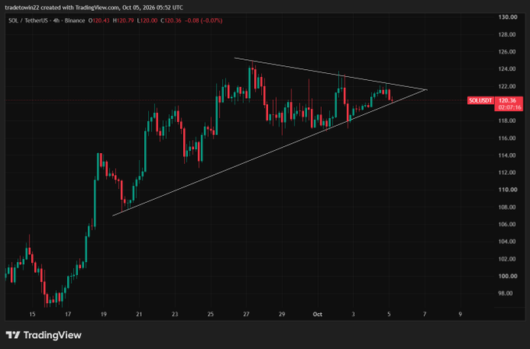
Task: Click the 126.00 price axis label
Action: click(507, 51)
